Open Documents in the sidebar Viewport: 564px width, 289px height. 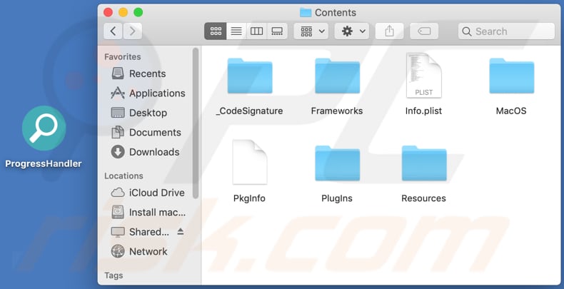tap(146, 132)
